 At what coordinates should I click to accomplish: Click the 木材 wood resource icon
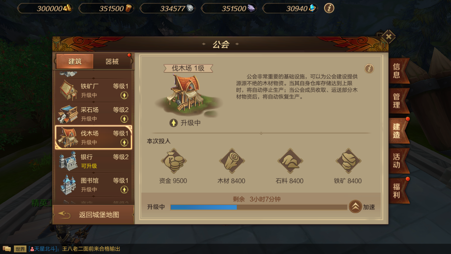232,161
